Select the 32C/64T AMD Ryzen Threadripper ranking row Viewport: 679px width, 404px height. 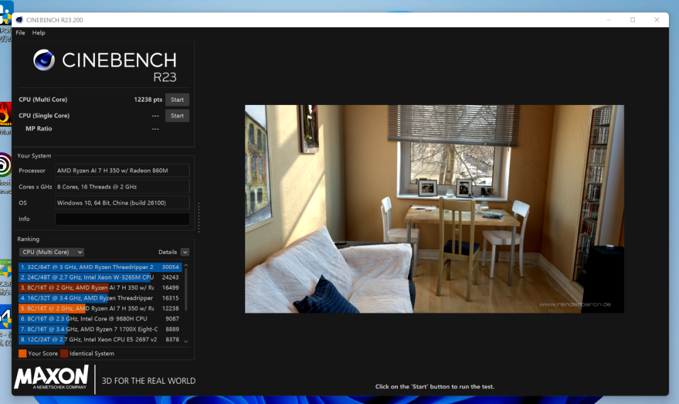(x=100, y=267)
